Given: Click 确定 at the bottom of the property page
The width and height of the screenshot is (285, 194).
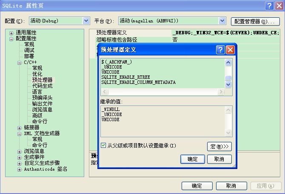Looking at the screenshot, I should tap(197, 186).
